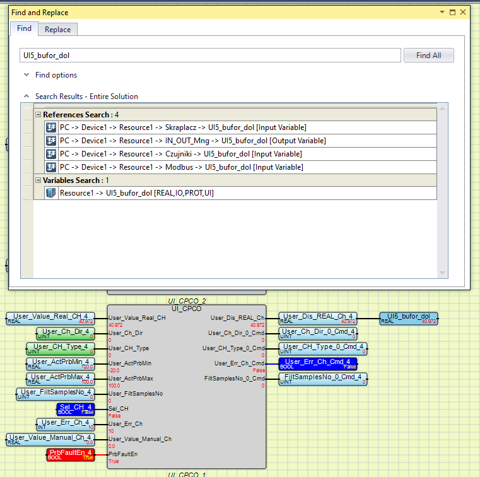Select the blue User_Err_Ch_Cmd_4 BOOL block
The image size is (480, 477).
[318, 363]
